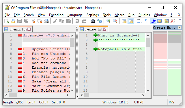Open the Encoding menu
This screenshot has width=185, height=108.
click(x=56, y=15)
